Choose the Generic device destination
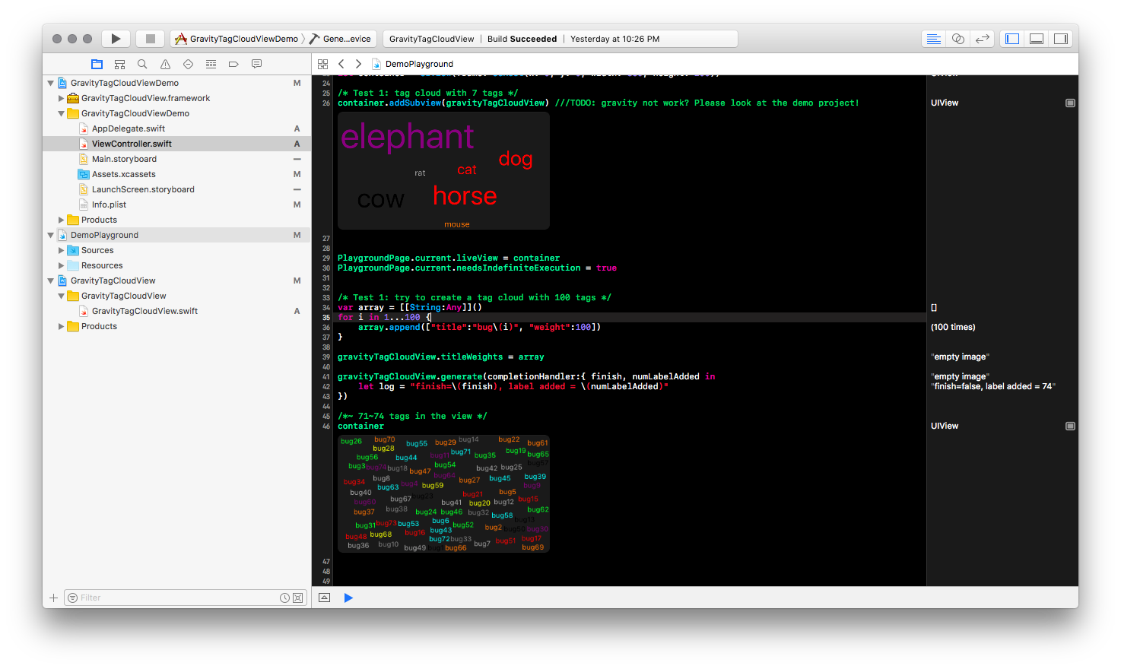 pyautogui.click(x=340, y=39)
